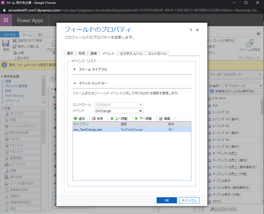The width and height of the screenshot is (264, 214).
Task: Select the new_TextChange_test handler row
Action: (x=132, y=130)
